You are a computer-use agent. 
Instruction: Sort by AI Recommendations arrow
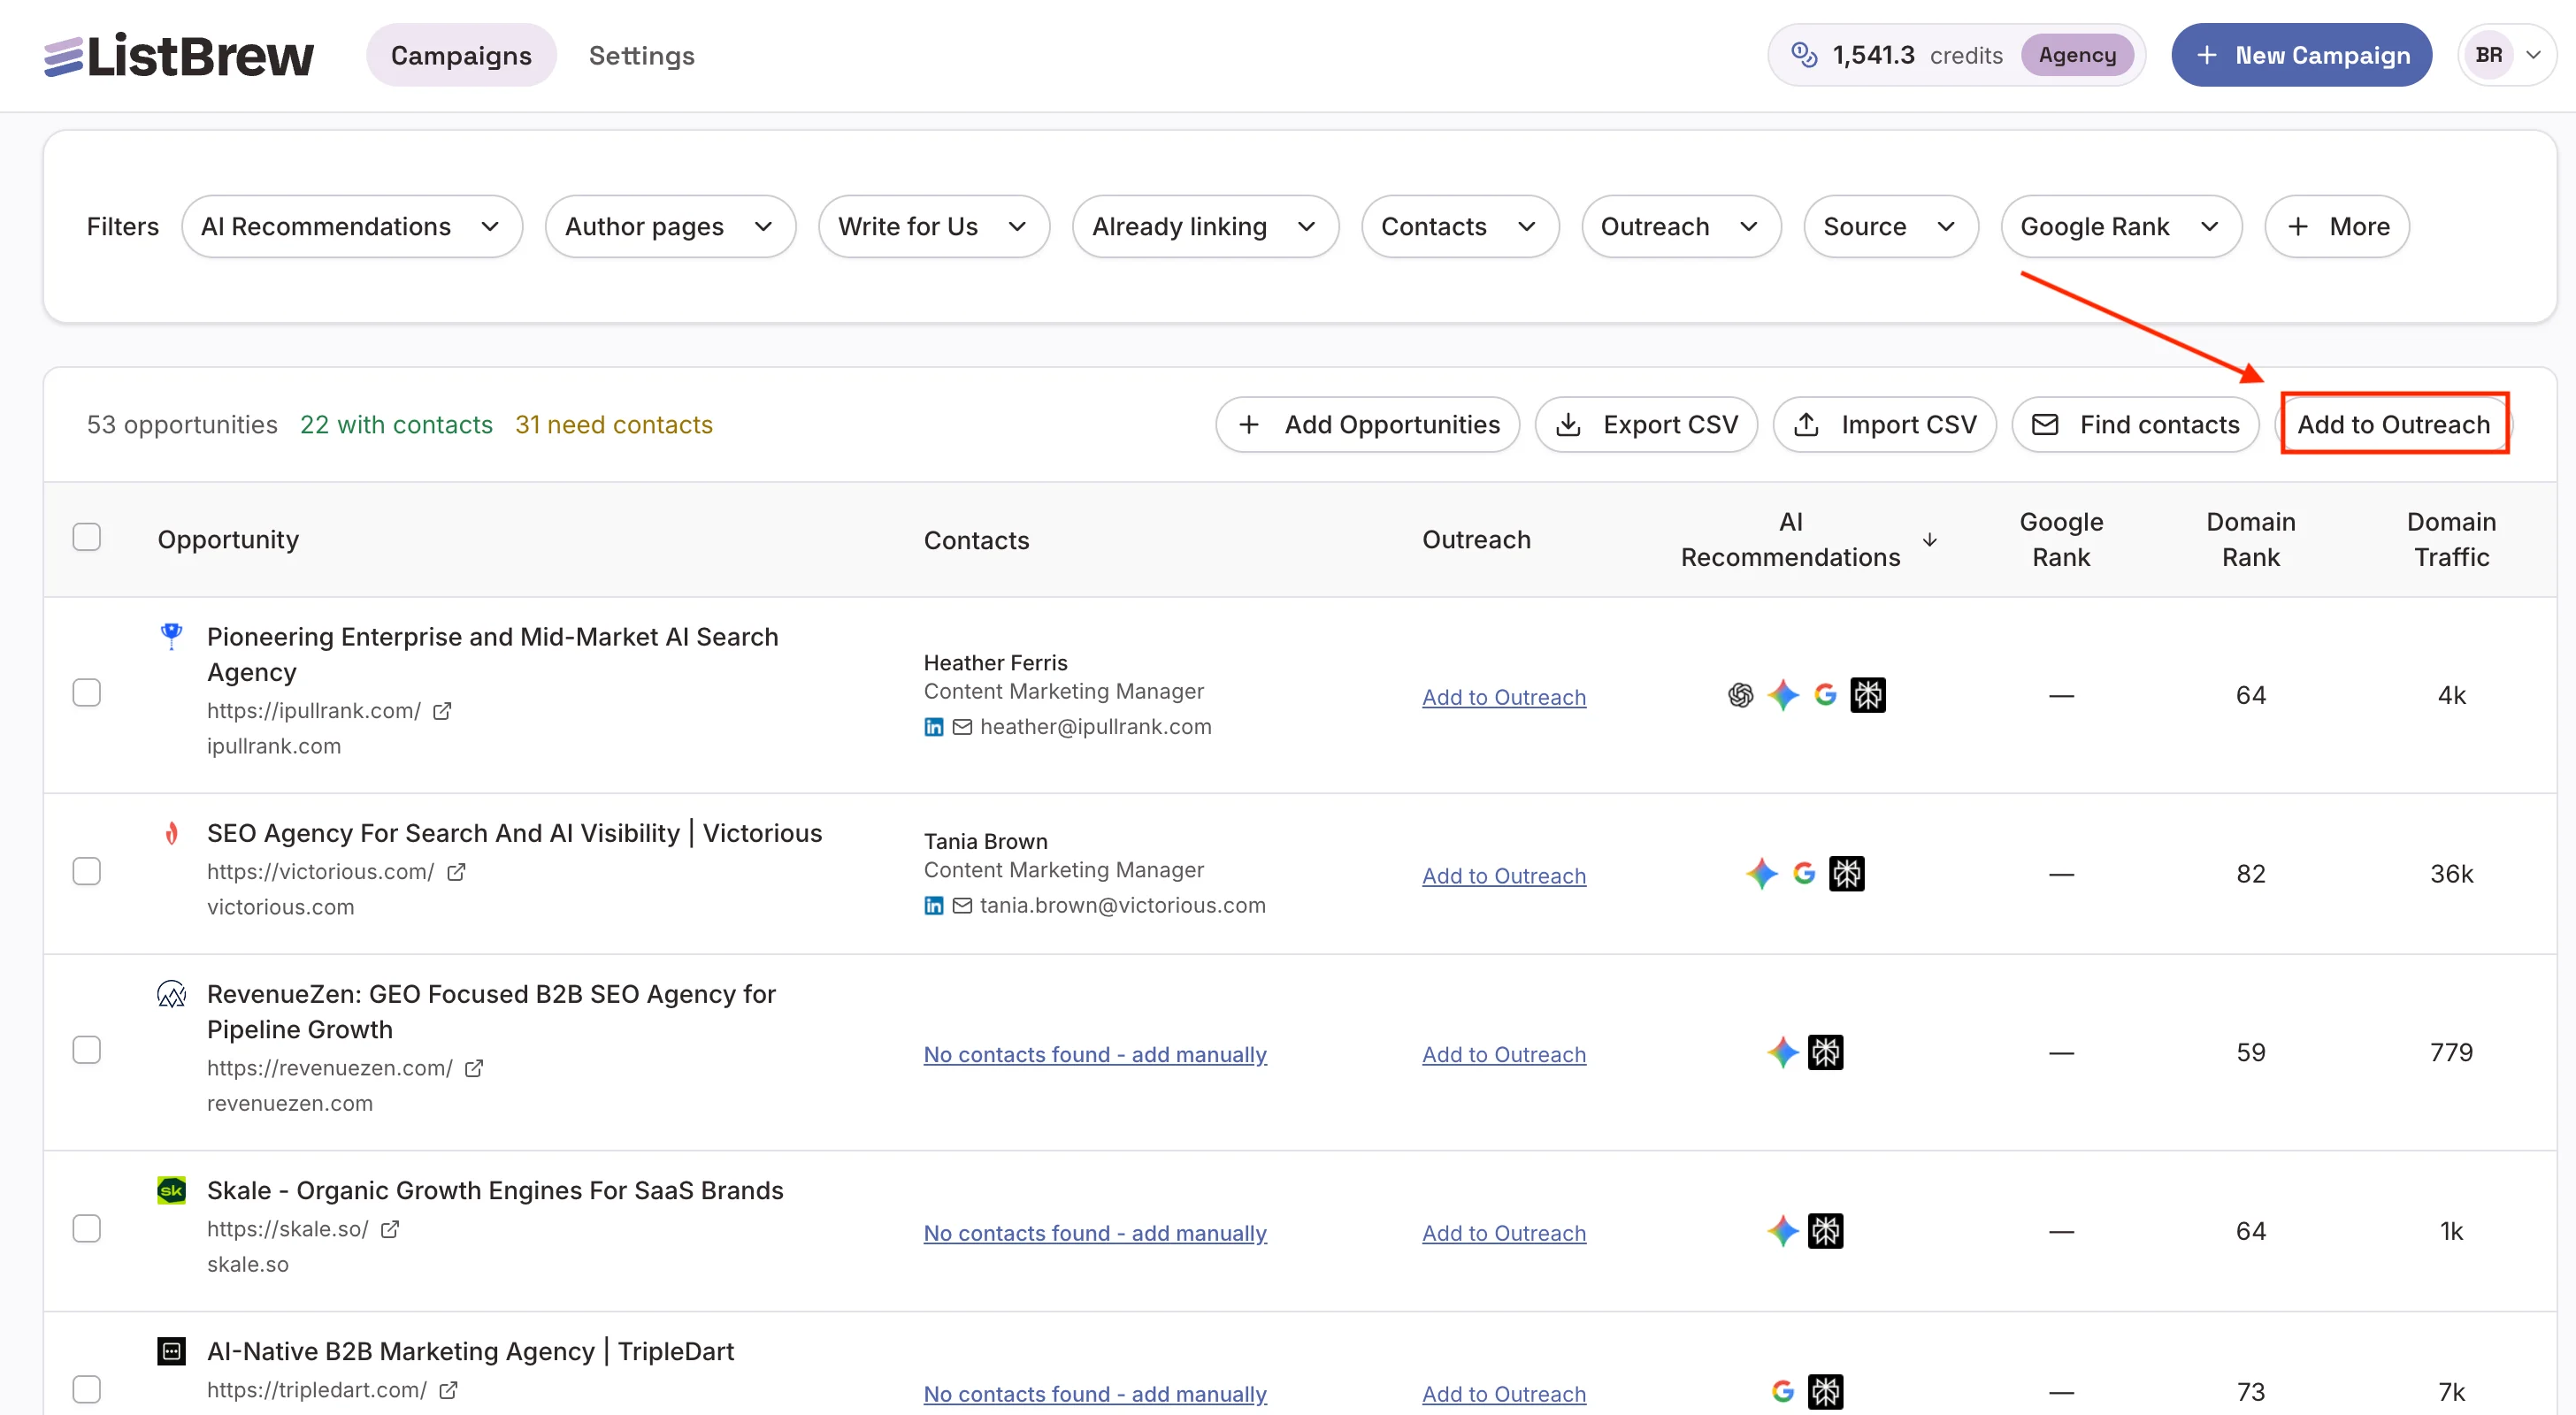[x=1929, y=540]
